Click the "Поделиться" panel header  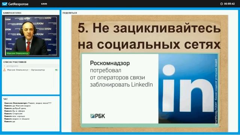tap(70, 13)
